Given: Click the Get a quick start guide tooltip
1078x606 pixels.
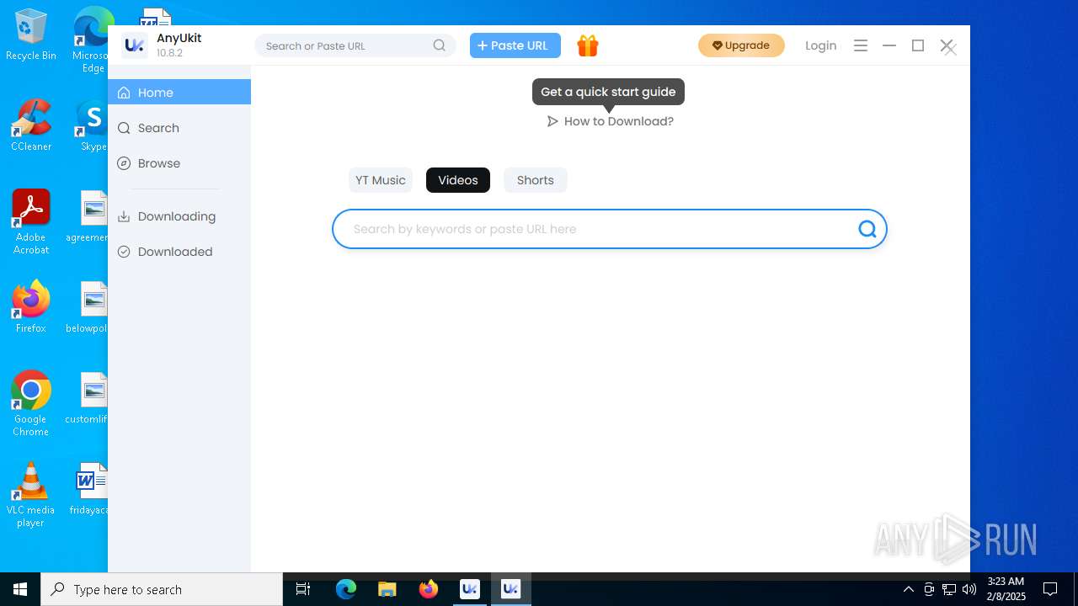Looking at the screenshot, I should tap(608, 92).
